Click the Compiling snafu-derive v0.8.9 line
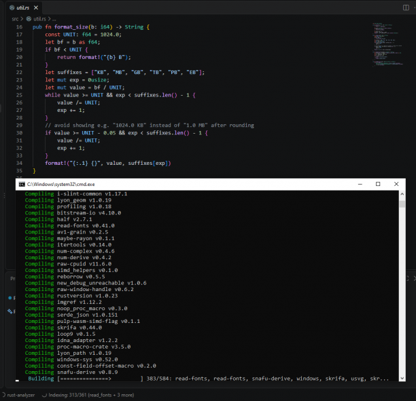Image resolution: width=416 pixels, height=401 pixels. (x=71, y=372)
